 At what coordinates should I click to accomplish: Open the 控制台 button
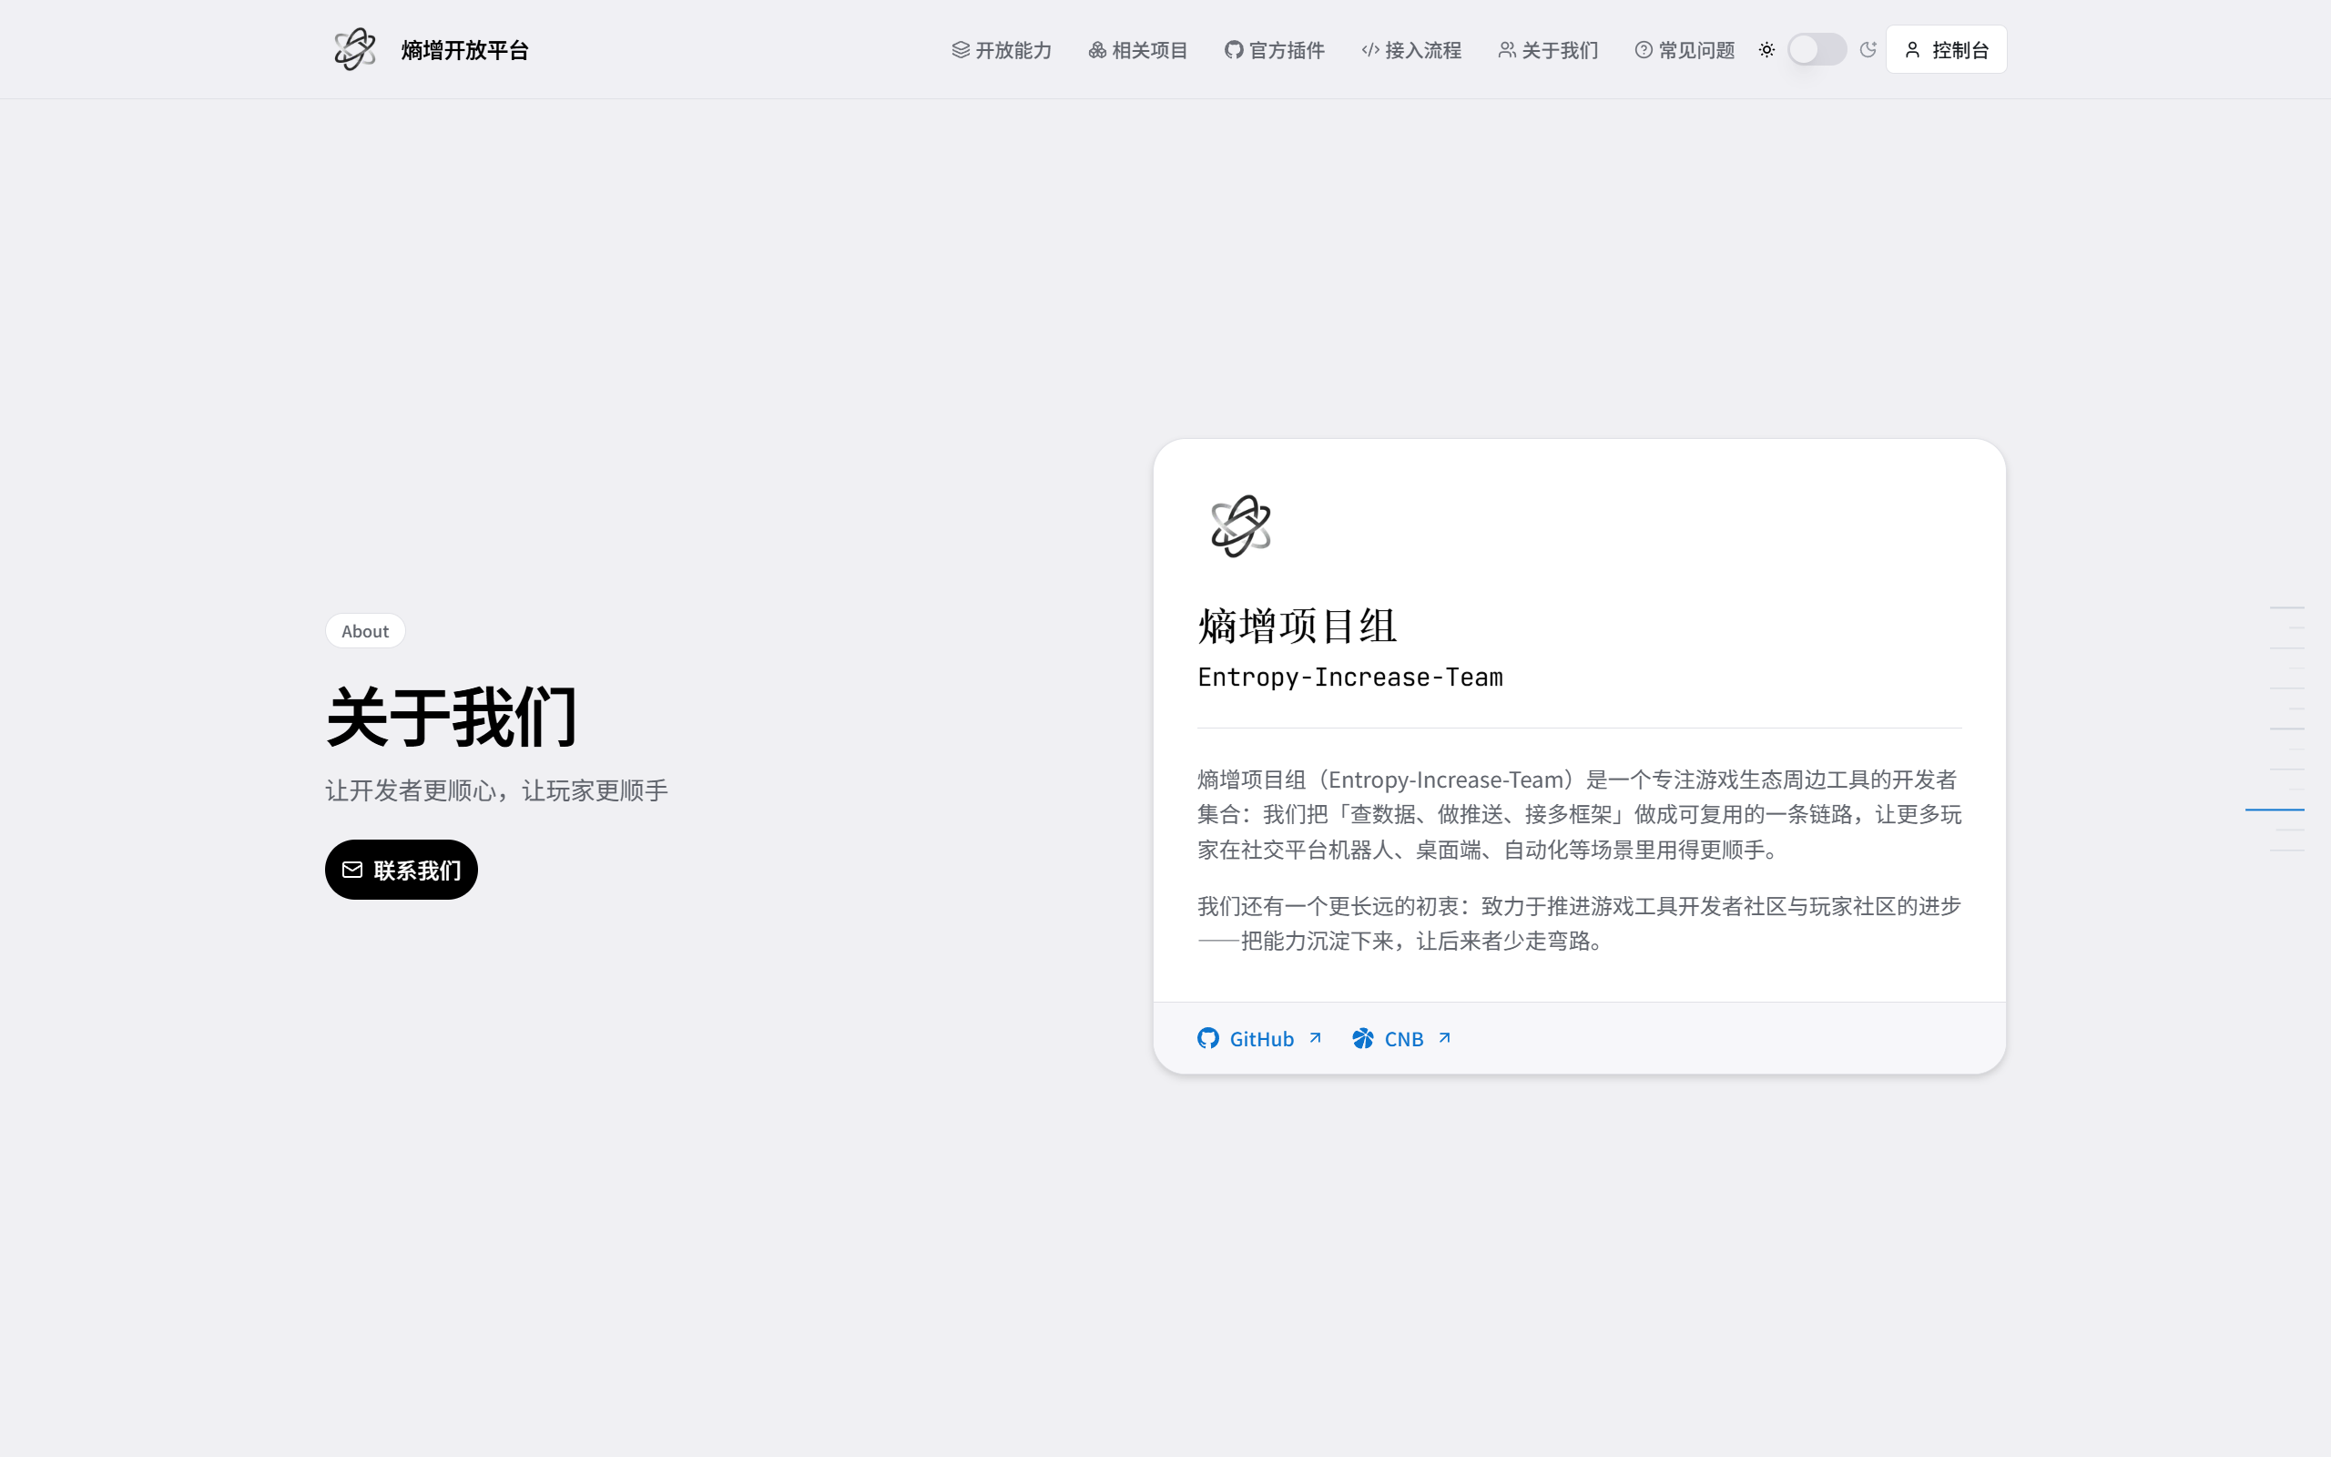pos(1946,49)
